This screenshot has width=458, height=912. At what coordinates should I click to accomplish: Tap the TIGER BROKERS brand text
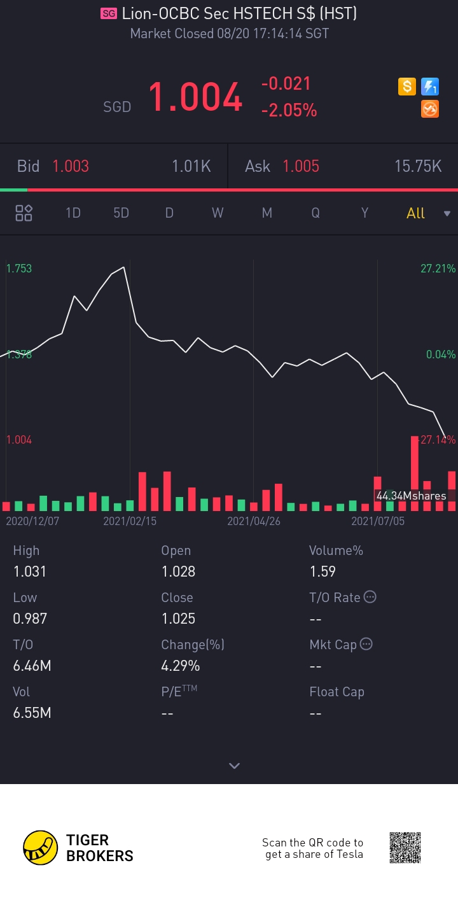(x=100, y=848)
